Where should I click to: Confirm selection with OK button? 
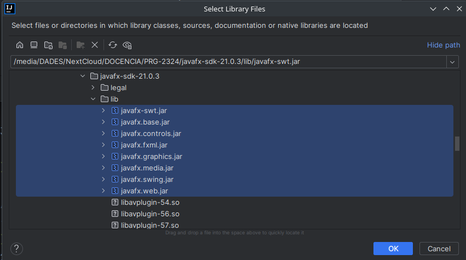(x=393, y=249)
